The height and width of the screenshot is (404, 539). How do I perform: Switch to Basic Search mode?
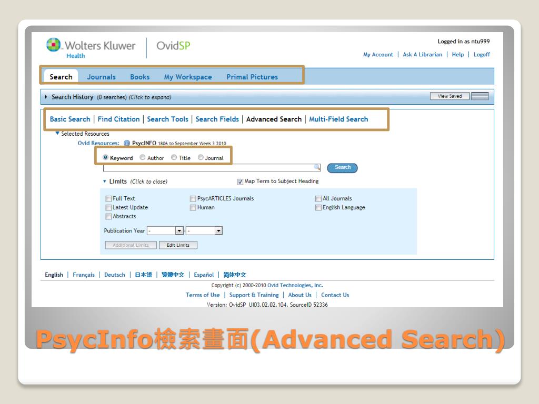(70, 119)
